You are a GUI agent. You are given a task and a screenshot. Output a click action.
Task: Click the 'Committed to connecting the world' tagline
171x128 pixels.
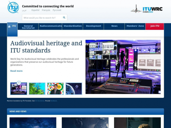[48, 6]
